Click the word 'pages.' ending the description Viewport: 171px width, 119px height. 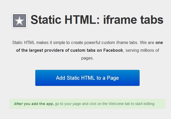[87, 58]
